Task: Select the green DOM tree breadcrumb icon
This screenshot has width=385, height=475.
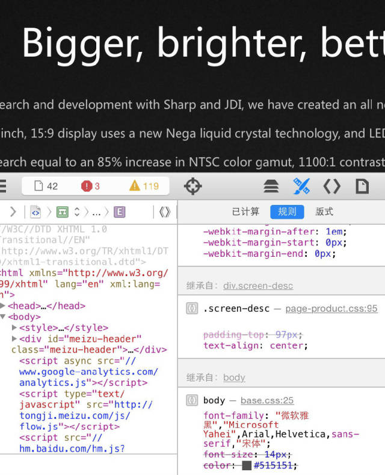Action: point(63,212)
